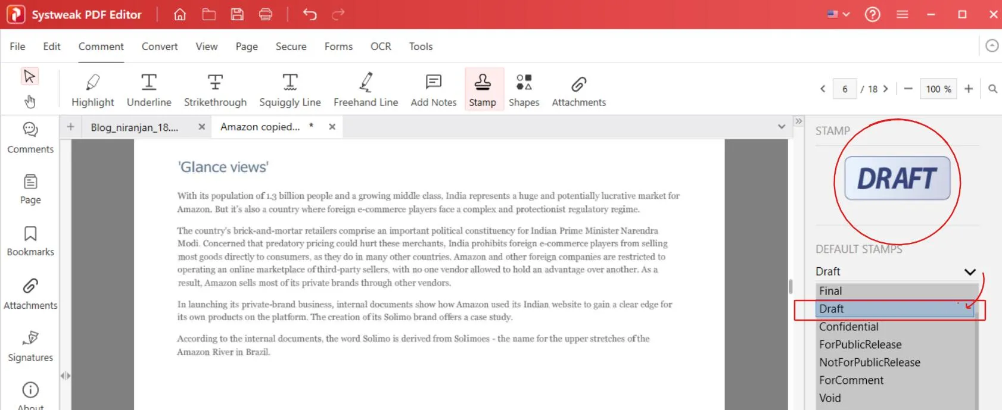Toggle the Stamp tool off
Viewport: 1002px width, 410px height.
click(x=482, y=90)
